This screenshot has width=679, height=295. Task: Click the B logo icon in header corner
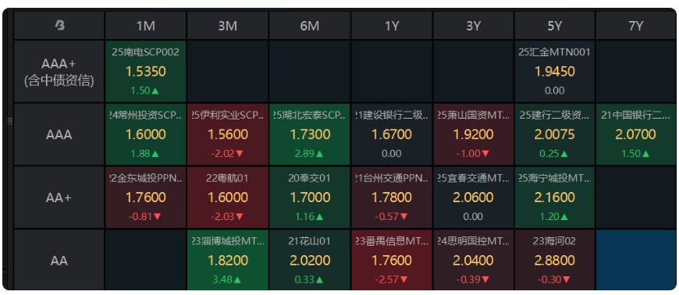coord(60,26)
